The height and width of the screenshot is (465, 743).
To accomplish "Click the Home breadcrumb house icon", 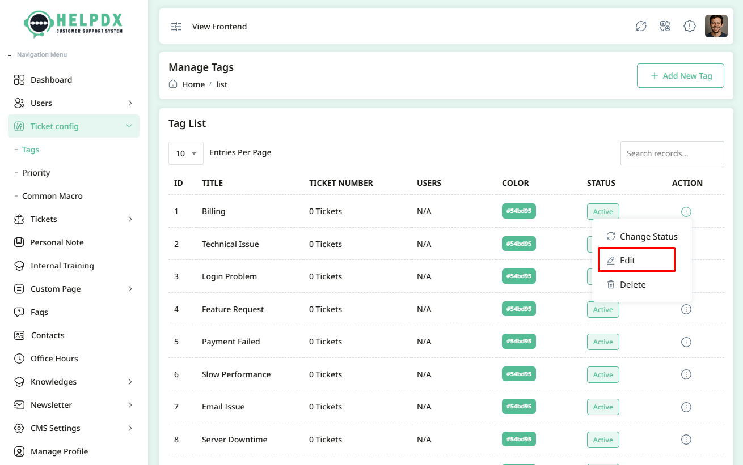I will click(173, 84).
